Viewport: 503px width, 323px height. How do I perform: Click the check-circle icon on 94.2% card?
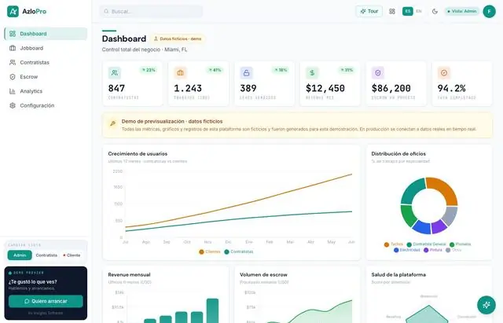tap(444, 73)
